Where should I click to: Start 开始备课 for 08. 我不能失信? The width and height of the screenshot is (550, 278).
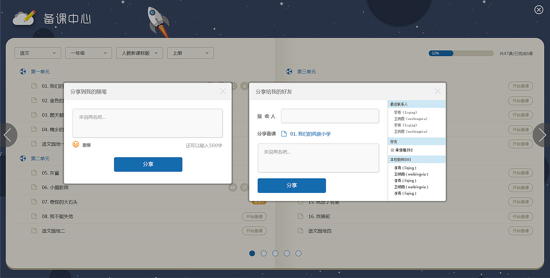pyautogui.click(x=254, y=217)
